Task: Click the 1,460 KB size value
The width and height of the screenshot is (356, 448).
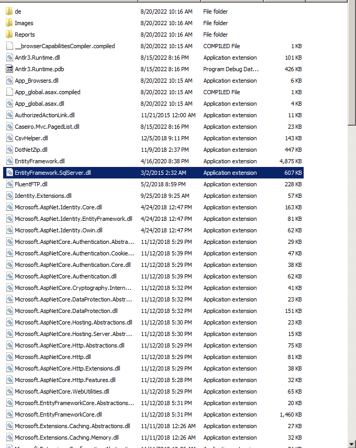Action: [x=291, y=415]
